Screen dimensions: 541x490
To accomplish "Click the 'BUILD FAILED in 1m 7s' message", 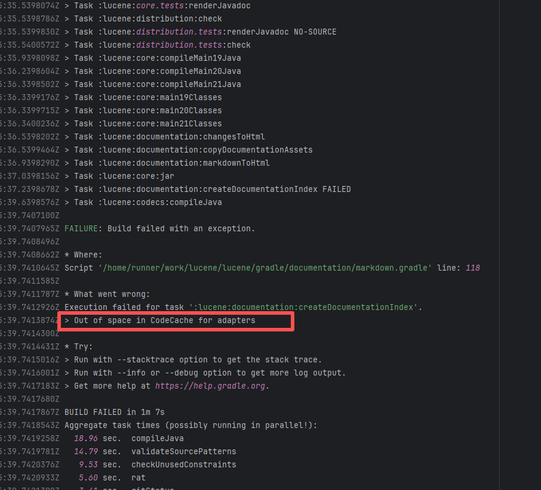I will click(114, 412).
